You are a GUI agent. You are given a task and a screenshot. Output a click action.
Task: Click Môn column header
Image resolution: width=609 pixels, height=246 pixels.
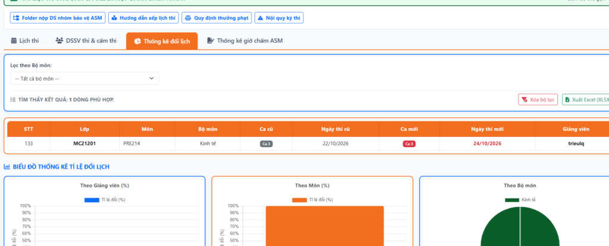[147, 129]
